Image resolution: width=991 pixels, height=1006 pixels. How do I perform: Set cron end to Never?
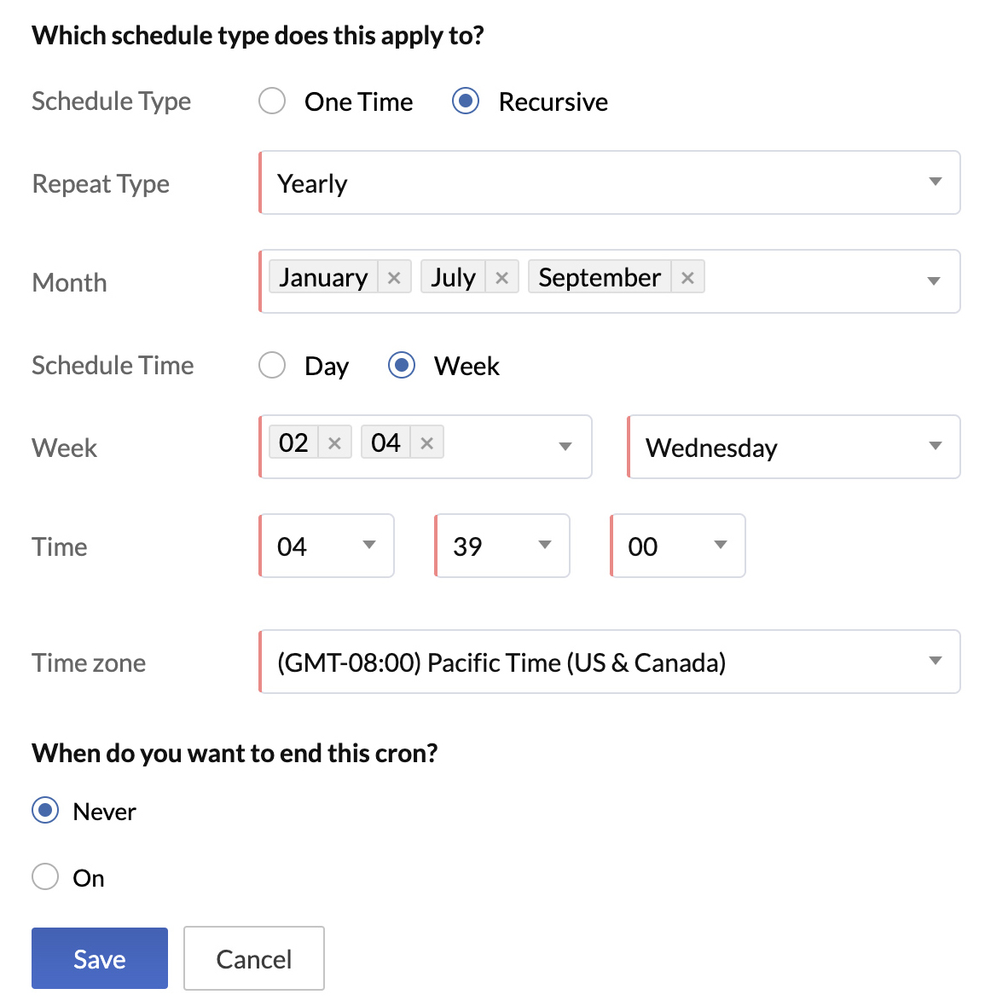(x=45, y=811)
